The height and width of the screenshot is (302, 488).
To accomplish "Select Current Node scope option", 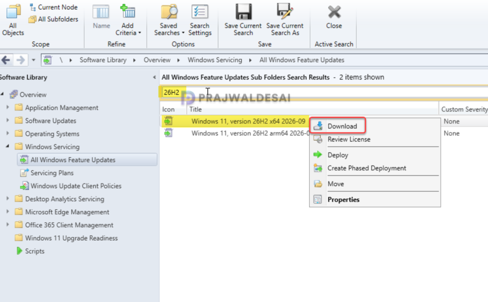I will (53, 7).
